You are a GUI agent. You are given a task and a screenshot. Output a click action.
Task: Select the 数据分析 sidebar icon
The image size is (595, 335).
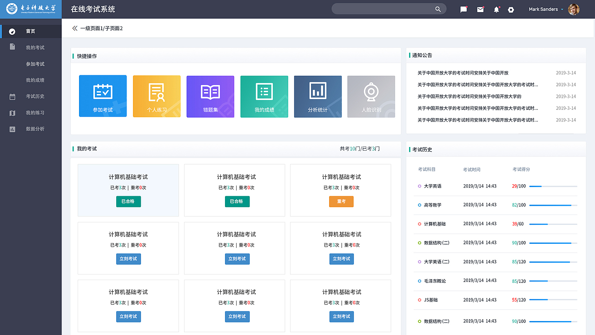[x=12, y=129]
